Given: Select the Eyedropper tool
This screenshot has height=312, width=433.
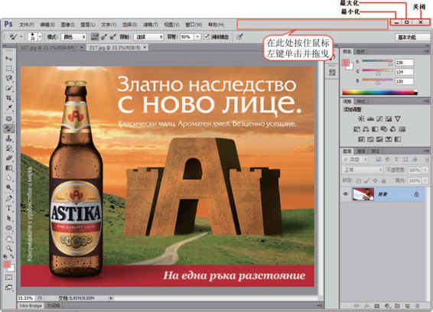Looking at the screenshot, I should pyautogui.click(x=9, y=108).
